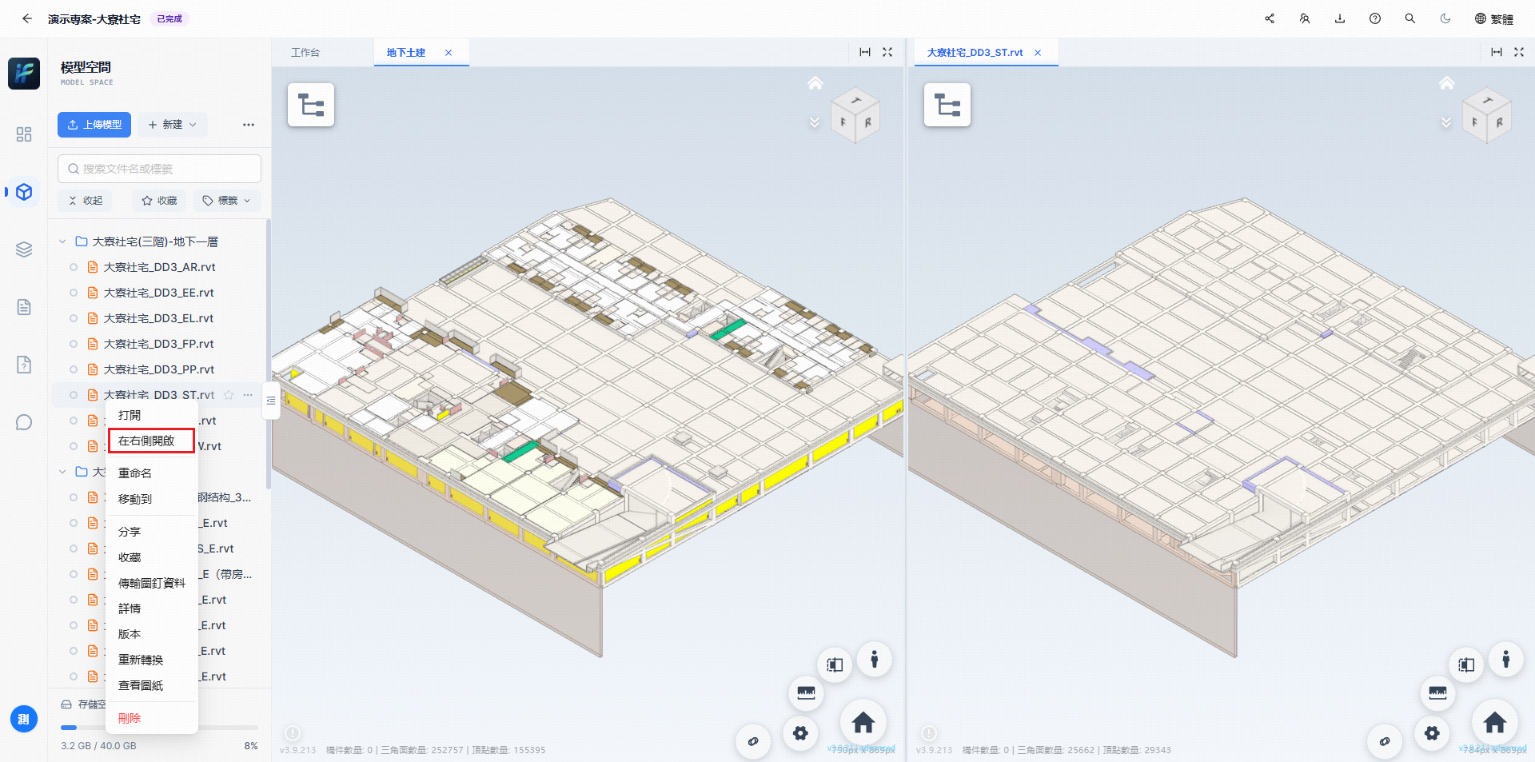Reset to home view in right viewer
This screenshot has width=1535, height=762.
point(1495,723)
